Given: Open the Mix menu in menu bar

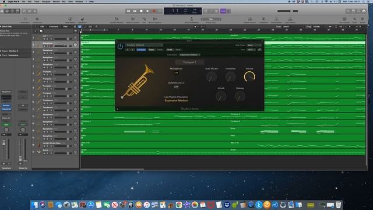Looking at the screenshot, I should (64, 1).
